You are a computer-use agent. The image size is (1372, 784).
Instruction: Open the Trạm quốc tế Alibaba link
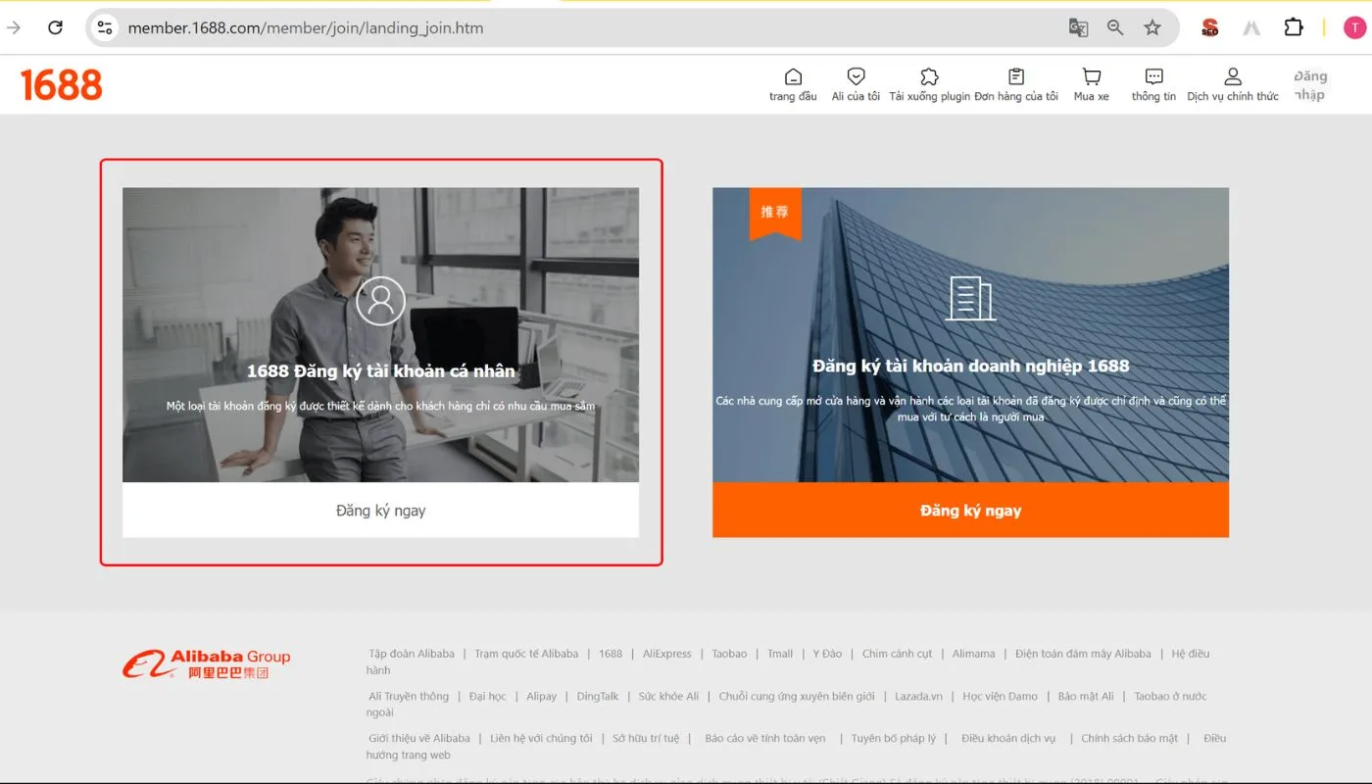pos(526,654)
